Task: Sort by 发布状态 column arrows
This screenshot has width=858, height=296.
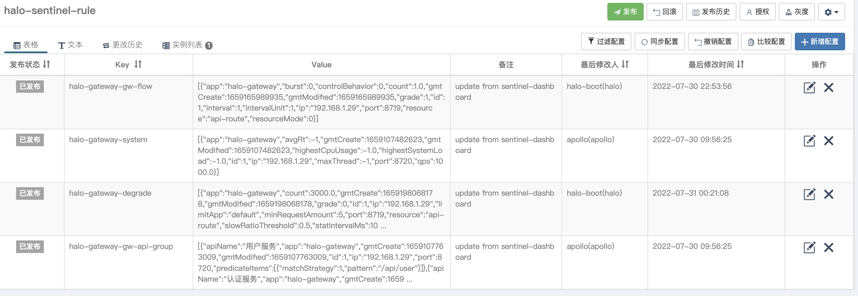Action: [46, 64]
